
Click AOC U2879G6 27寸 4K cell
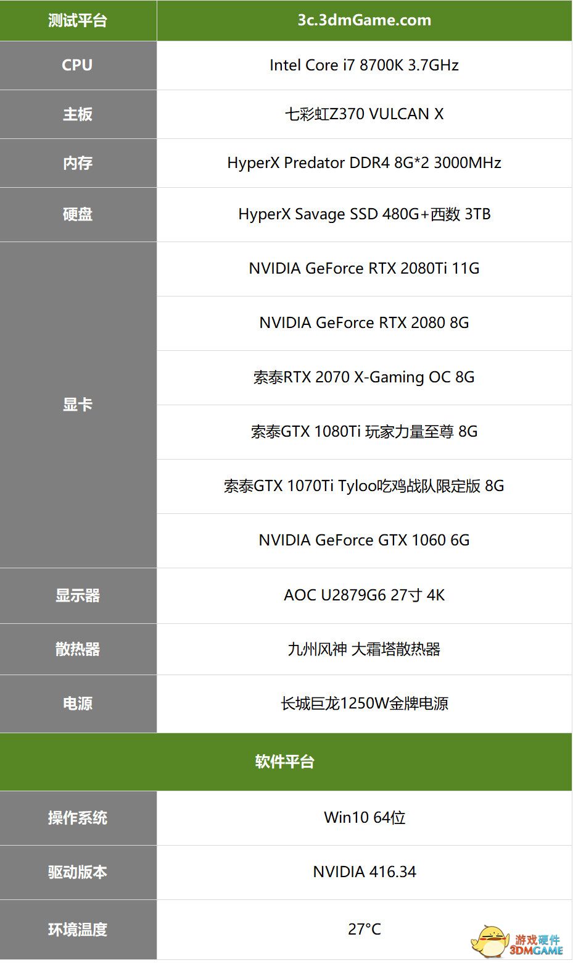(x=364, y=596)
